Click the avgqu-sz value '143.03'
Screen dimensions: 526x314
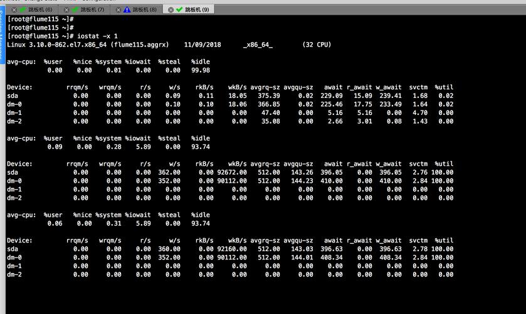[302, 249]
